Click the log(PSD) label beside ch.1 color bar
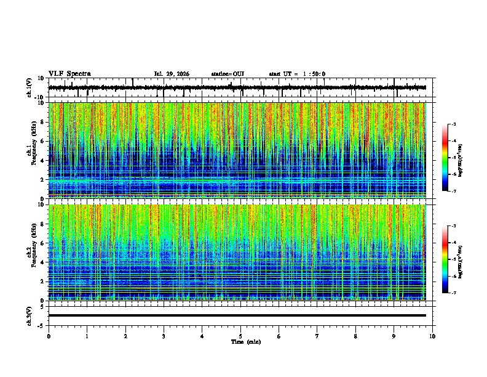487x377 pixels. pos(461,160)
